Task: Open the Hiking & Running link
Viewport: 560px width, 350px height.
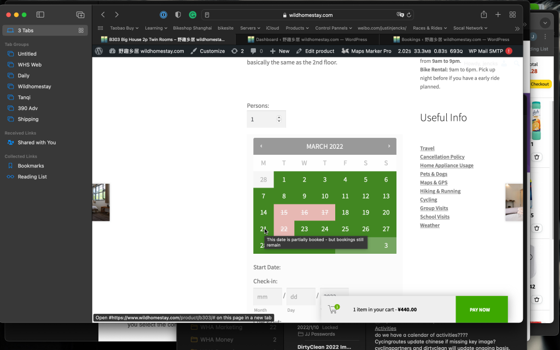Action: click(440, 191)
